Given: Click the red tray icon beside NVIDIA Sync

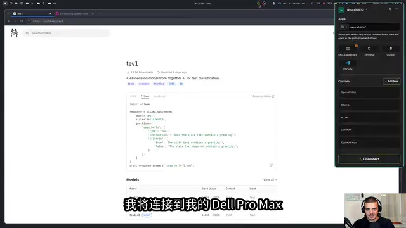Looking at the screenshot, I should click(x=264, y=3).
